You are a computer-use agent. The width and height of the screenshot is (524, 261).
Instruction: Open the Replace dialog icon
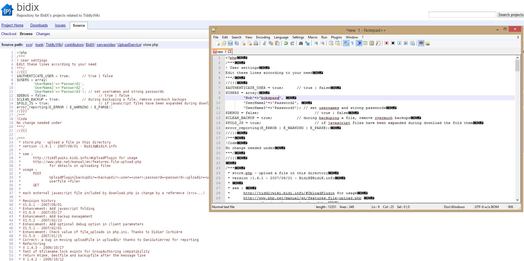point(307,43)
